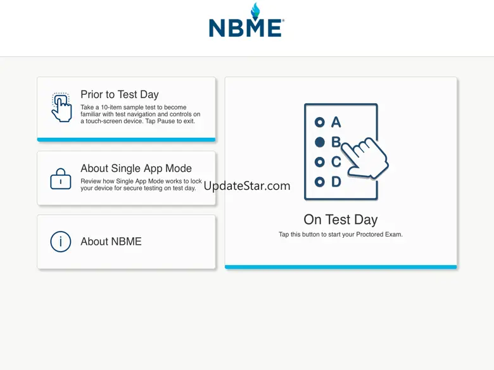
Task: Click the NBME logo at the top
Action: click(x=246, y=27)
